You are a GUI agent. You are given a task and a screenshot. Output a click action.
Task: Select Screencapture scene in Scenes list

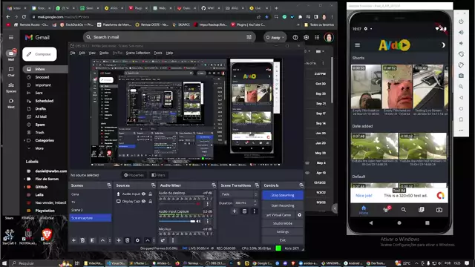[x=91, y=218]
